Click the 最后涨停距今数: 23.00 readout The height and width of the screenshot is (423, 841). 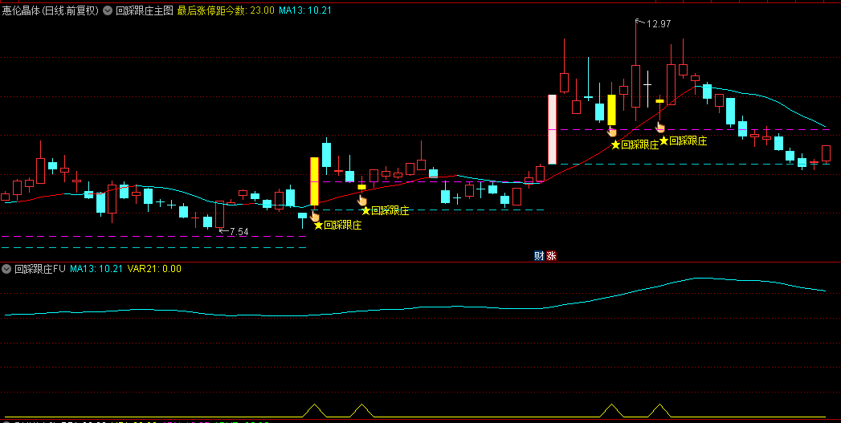coord(226,10)
